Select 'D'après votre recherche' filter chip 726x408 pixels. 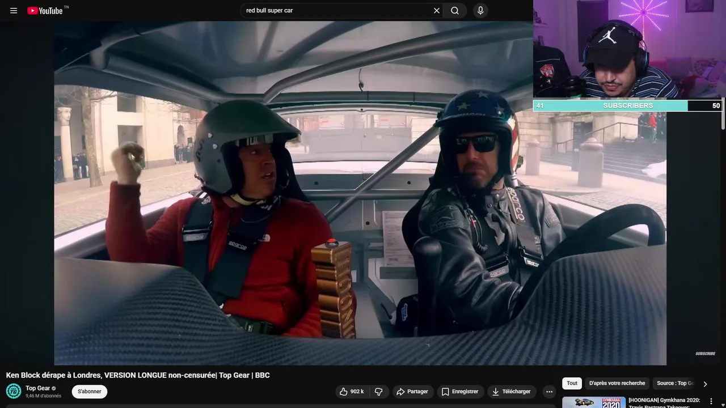pyautogui.click(x=617, y=383)
